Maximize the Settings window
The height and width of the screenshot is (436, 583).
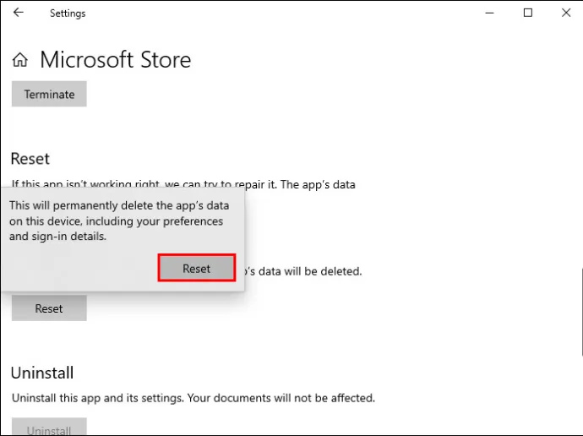point(527,13)
